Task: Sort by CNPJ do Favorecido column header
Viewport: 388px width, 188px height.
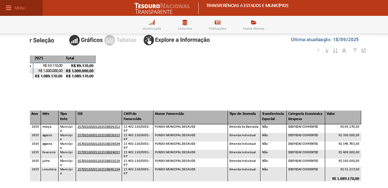Action: pyautogui.click(x=138, y=117)
